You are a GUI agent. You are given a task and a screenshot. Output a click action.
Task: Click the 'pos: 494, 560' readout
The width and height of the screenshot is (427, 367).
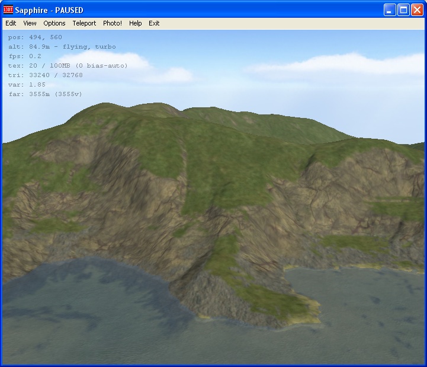click(x=35, y=37)
